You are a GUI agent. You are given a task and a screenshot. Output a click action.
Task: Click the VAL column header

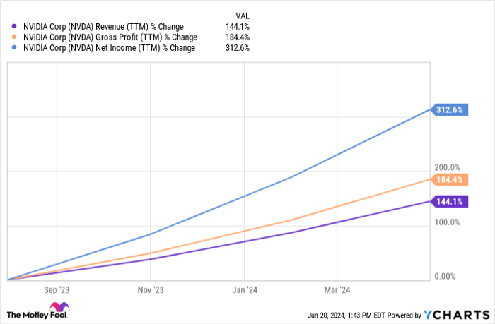(x=240, y=14)
